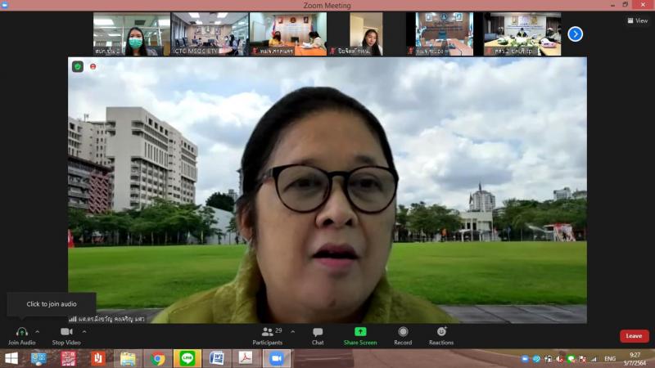Open the Chat panel
Screen dimensions: 655x368
pos(318,336)
